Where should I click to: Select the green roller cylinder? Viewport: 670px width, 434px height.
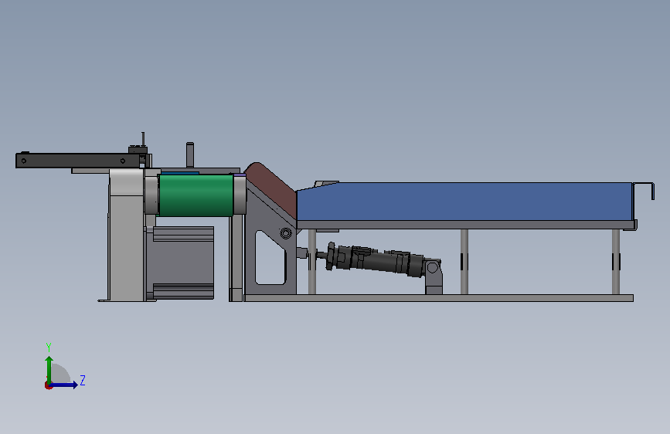coord(196,195)
